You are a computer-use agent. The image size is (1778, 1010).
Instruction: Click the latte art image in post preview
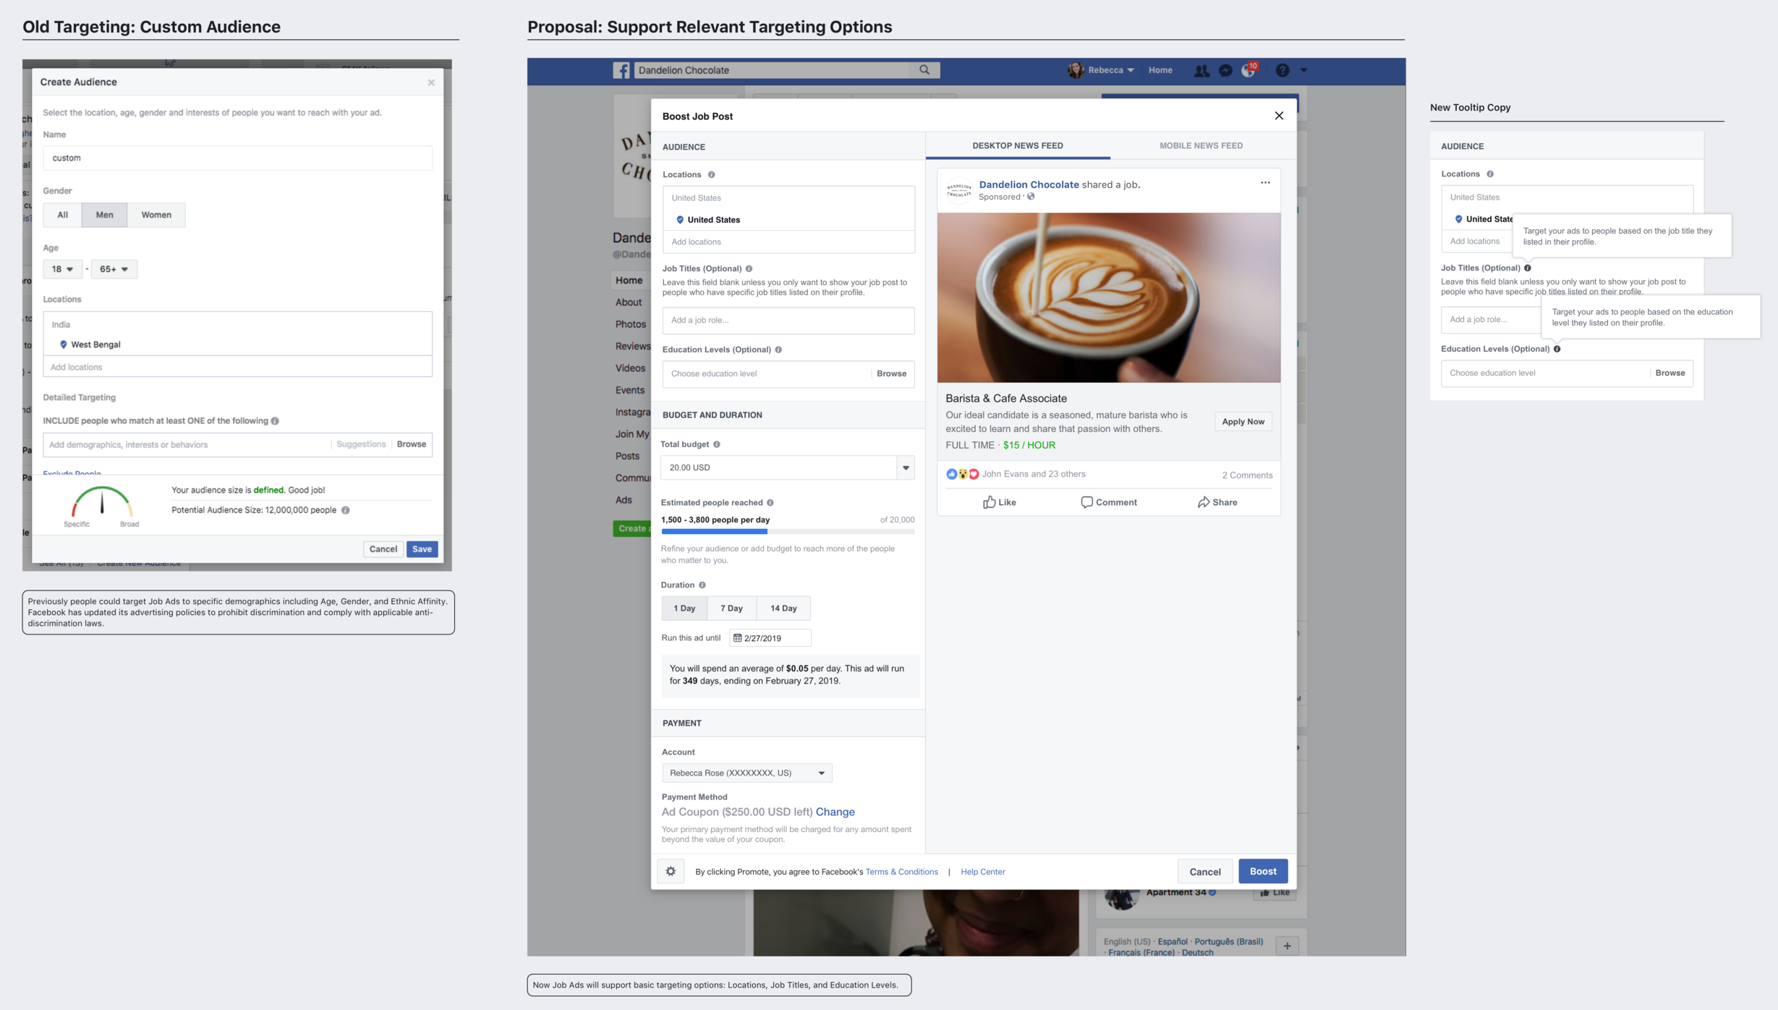tap(1108, 297)
